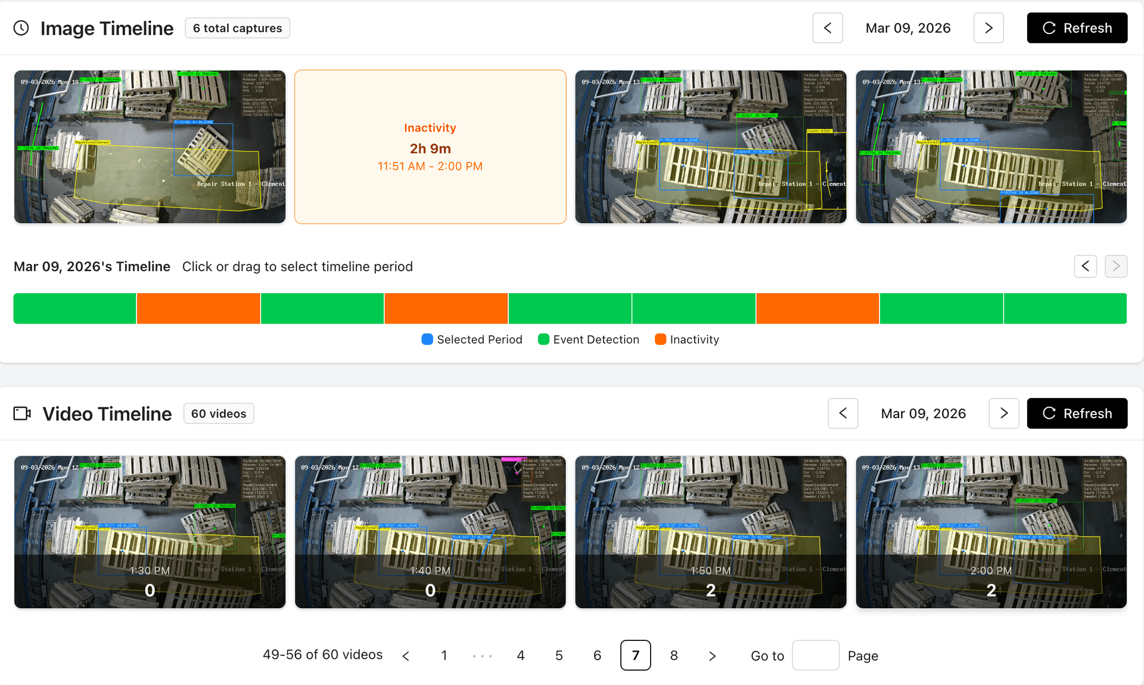Viewport: 1144px width, 685px height.
Task: Click an orange Inactivity segment on the timeline bar
Action: point(198,308)
